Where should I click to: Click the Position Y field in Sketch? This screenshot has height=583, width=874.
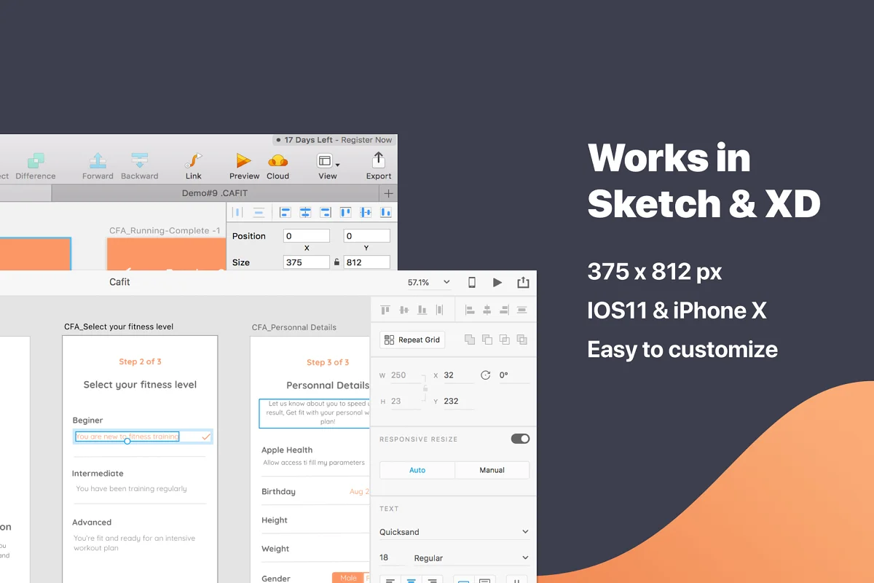click(367, 236)
